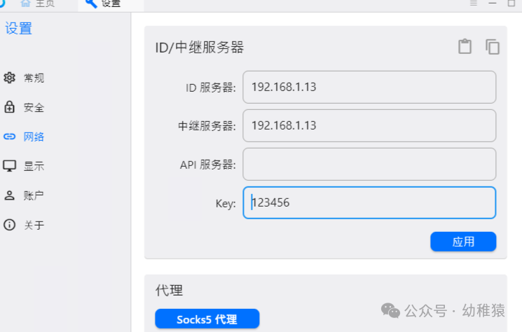Viewport: 522px width, 332px height.
Task: Click the gear icon beside 常规
Action: pos(9,78)
